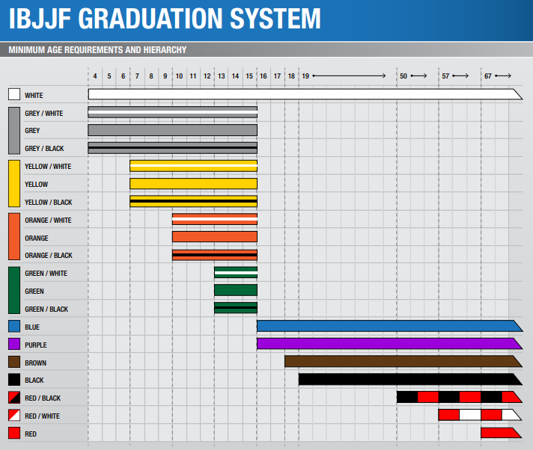Image resolution: width=533 pixels, height=450 pixels.
Task: Click the tall green legend swatch
Action: point(14,290)
